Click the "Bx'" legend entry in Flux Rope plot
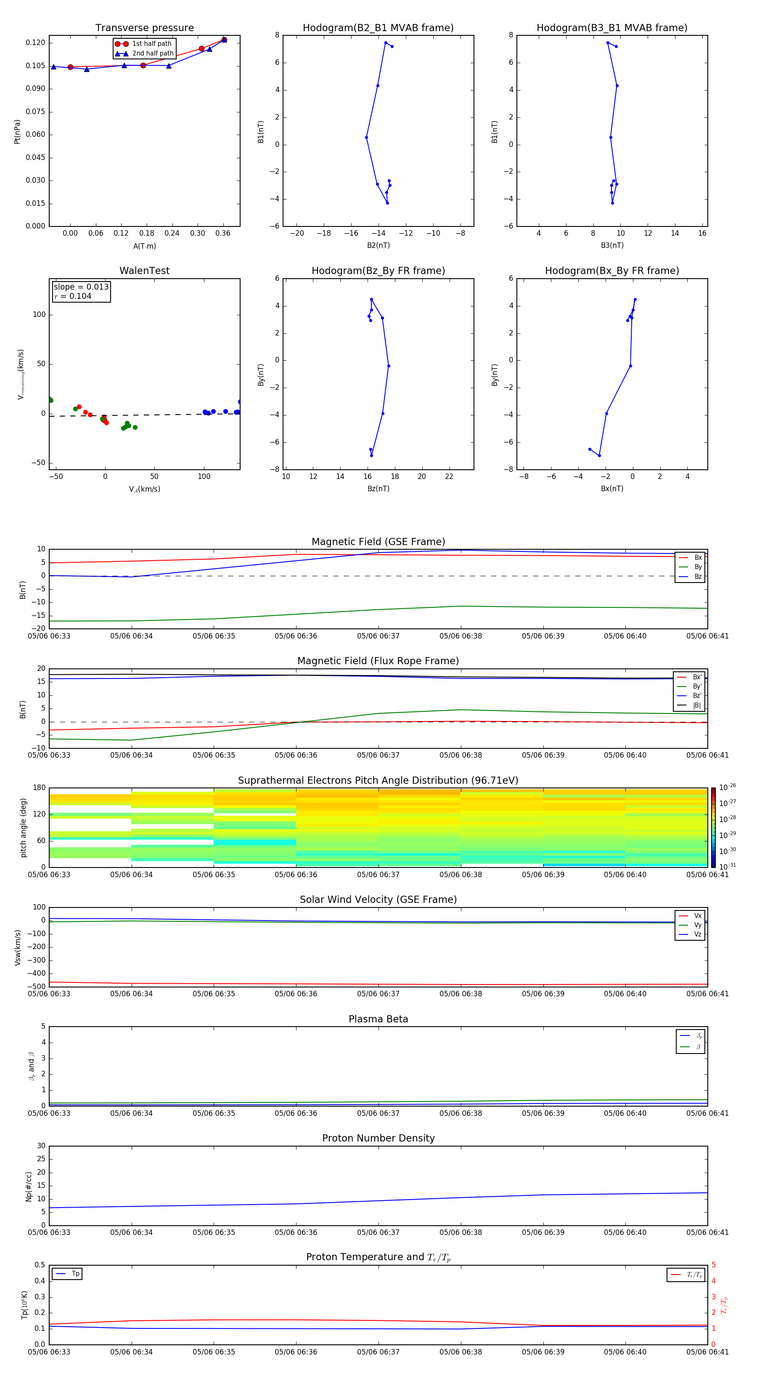The width and height of the screenshot is (757, 1389). 689,677
